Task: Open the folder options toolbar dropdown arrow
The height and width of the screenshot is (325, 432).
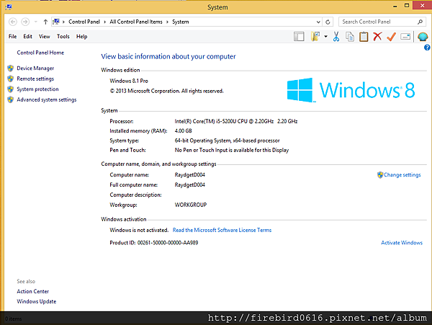Action: coord(325,36)
